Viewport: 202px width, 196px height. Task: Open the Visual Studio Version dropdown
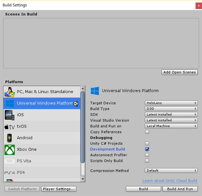click(171, 120)
